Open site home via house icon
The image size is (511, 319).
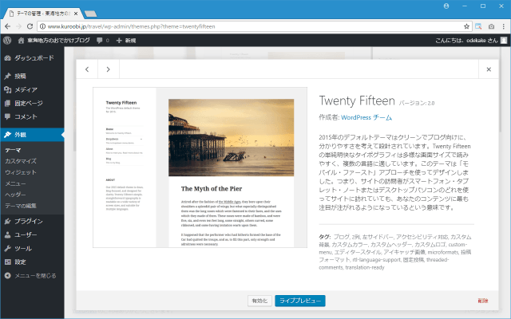[x=22, y=41]
